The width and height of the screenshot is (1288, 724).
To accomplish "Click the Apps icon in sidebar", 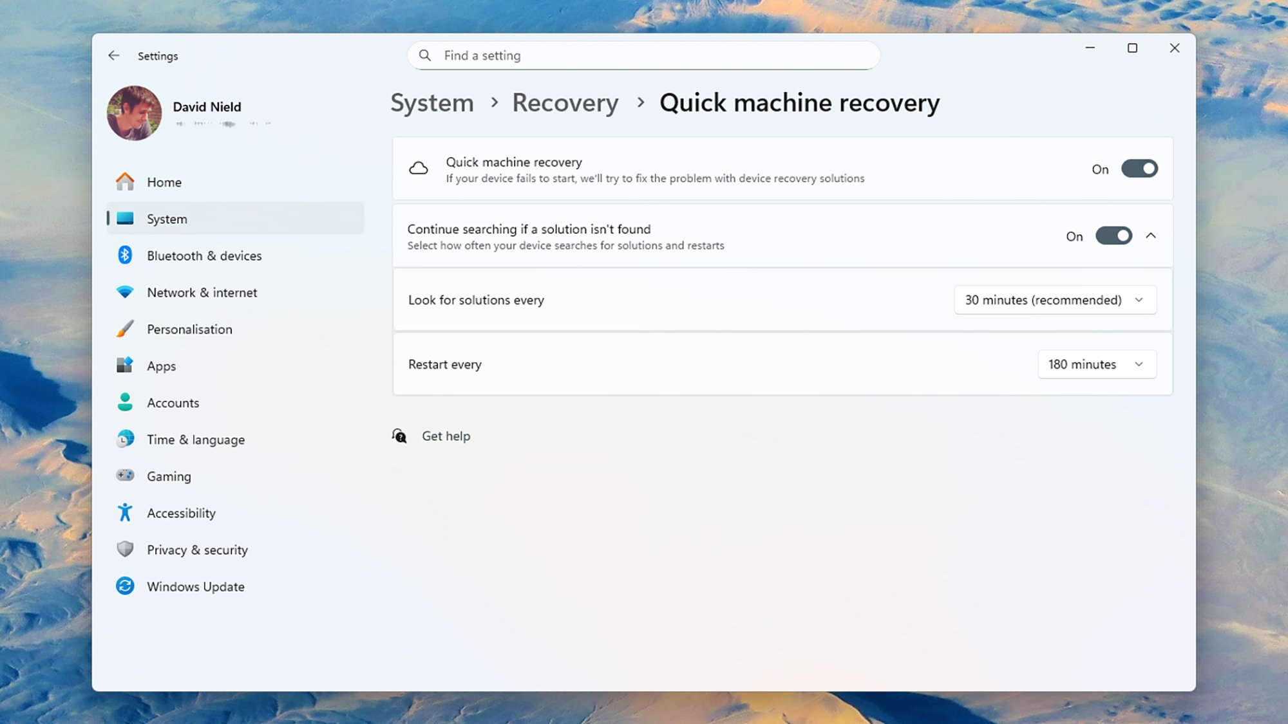I will click(125, 366).
